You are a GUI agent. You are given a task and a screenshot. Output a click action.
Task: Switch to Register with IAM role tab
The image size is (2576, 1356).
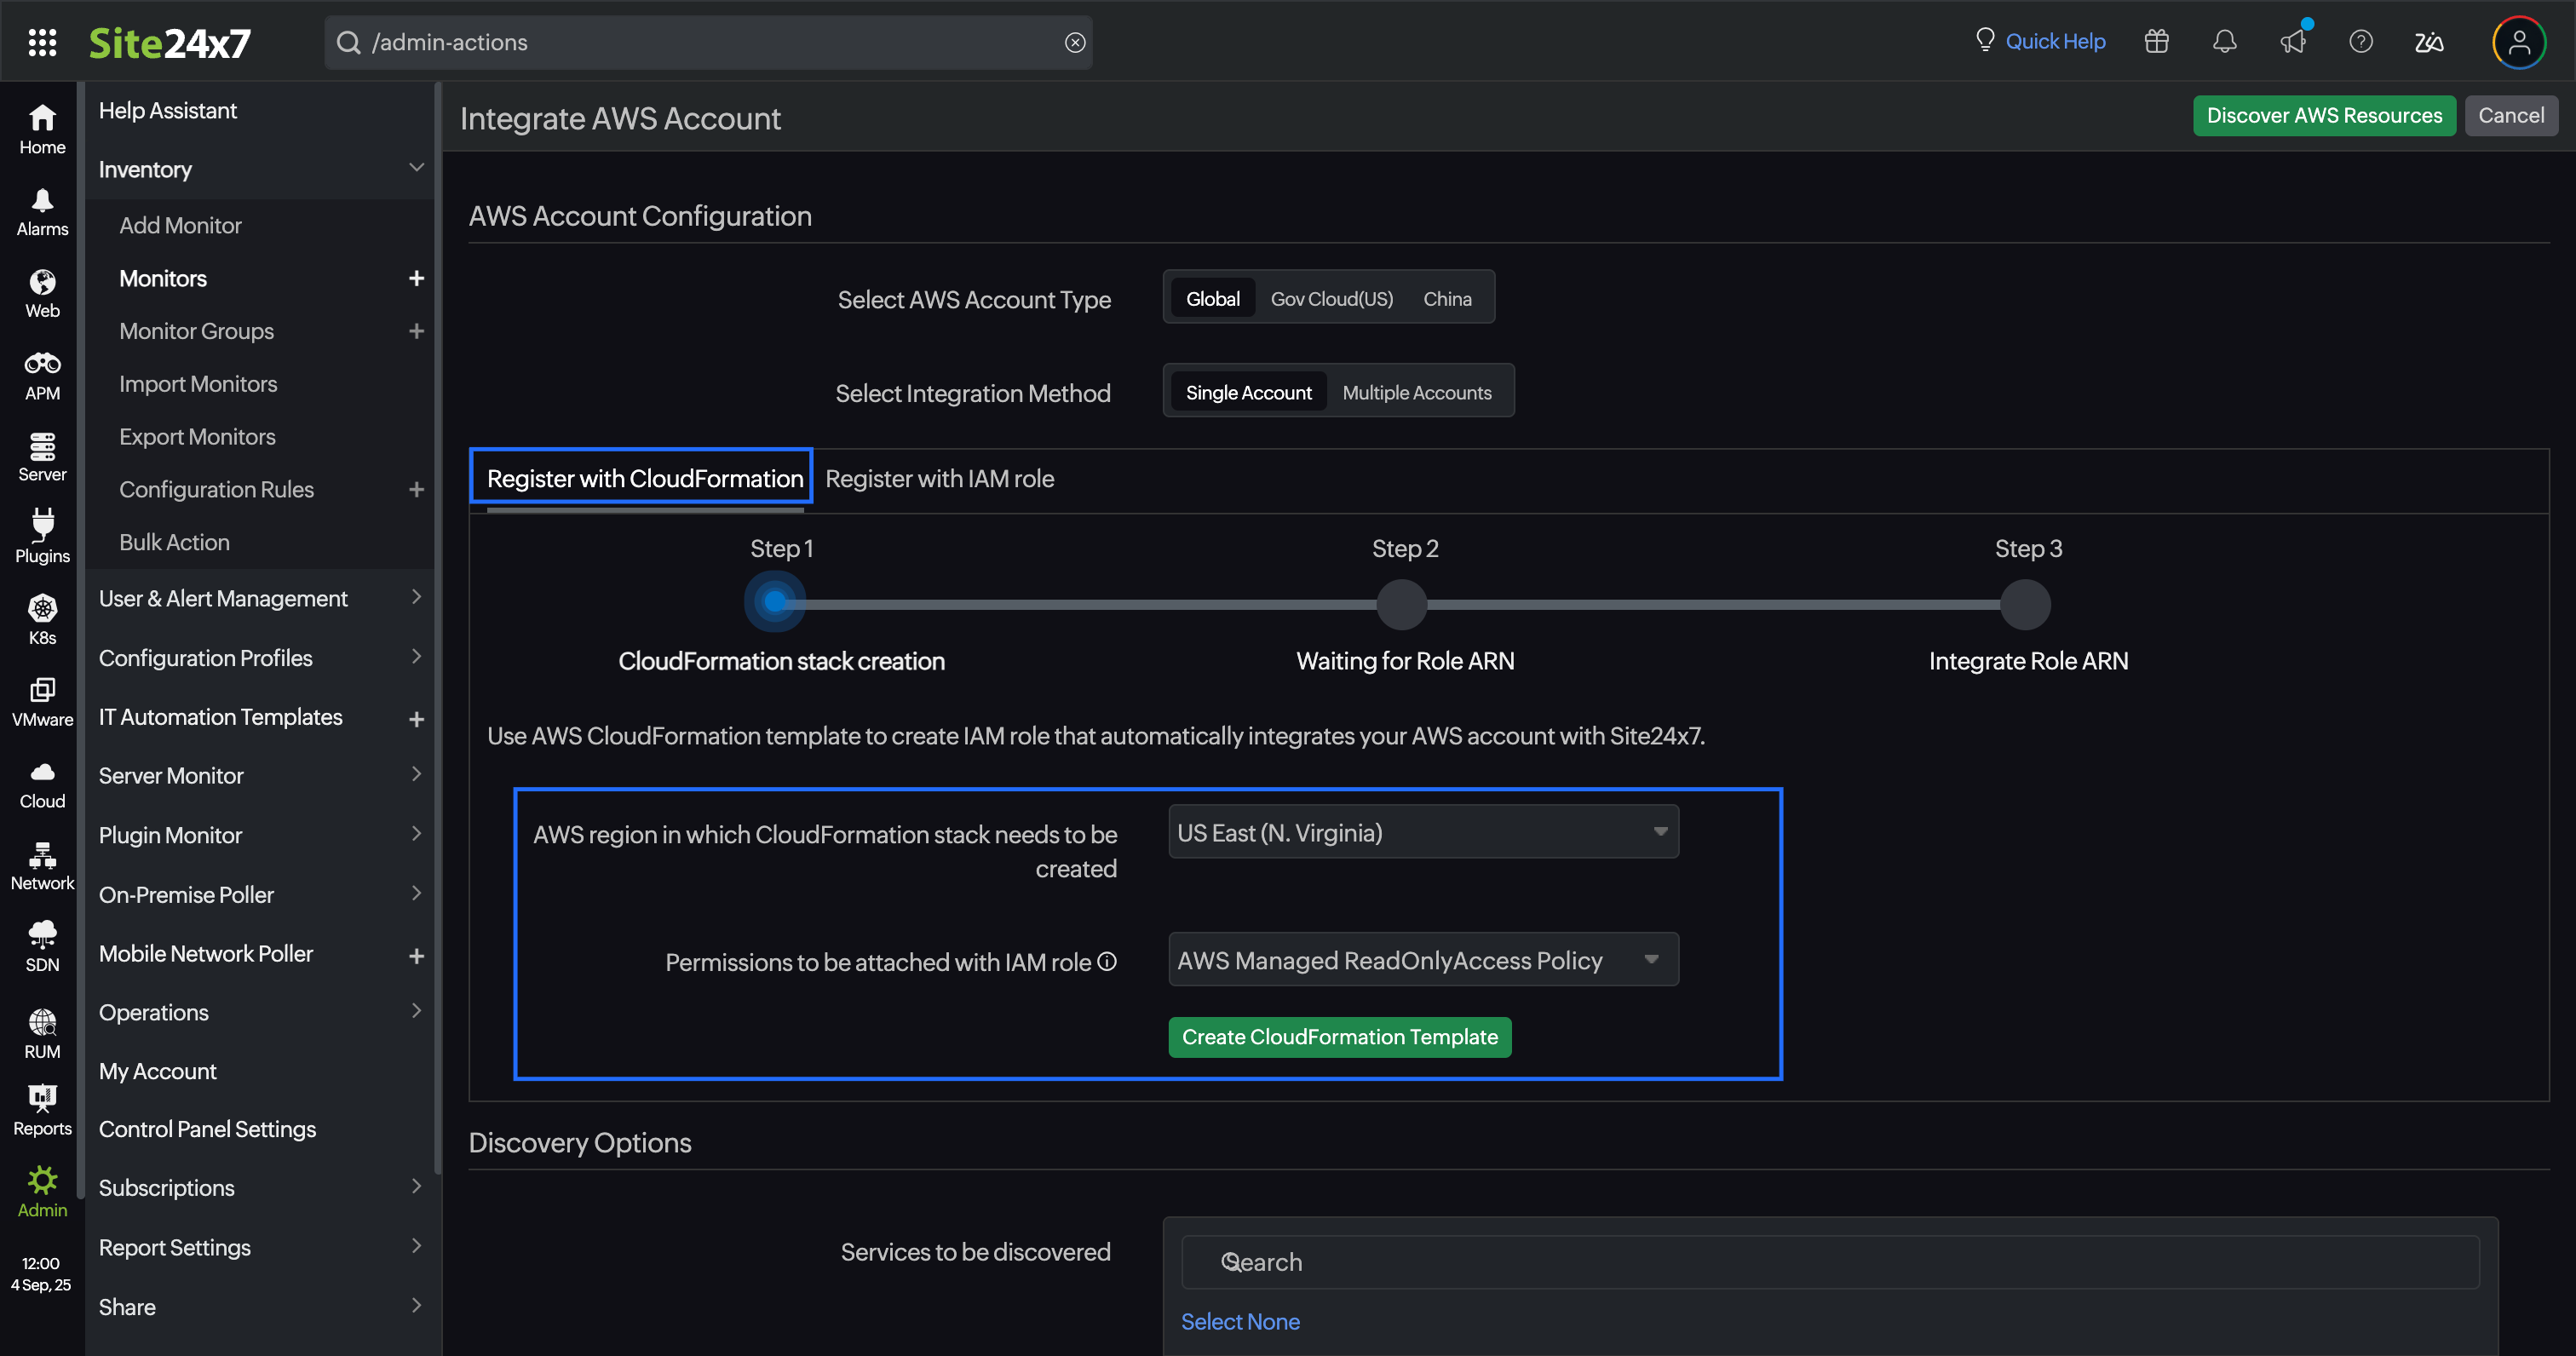point(939,479)
